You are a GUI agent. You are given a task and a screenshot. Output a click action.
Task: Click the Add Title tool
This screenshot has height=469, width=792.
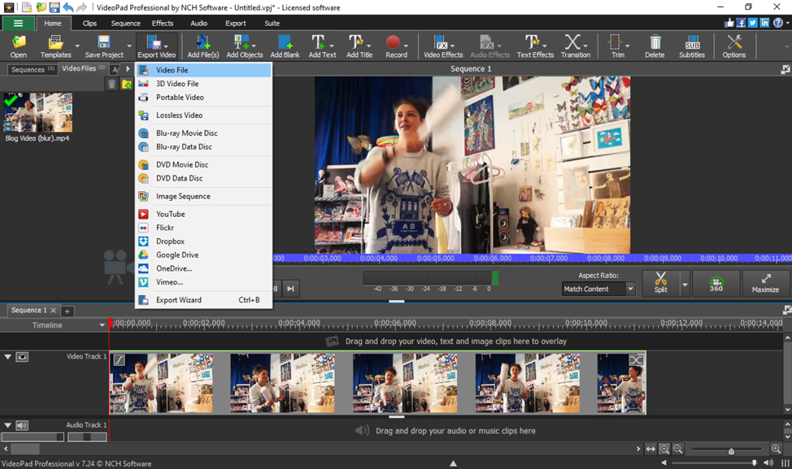pyautogui.click(x=359, y=46)
